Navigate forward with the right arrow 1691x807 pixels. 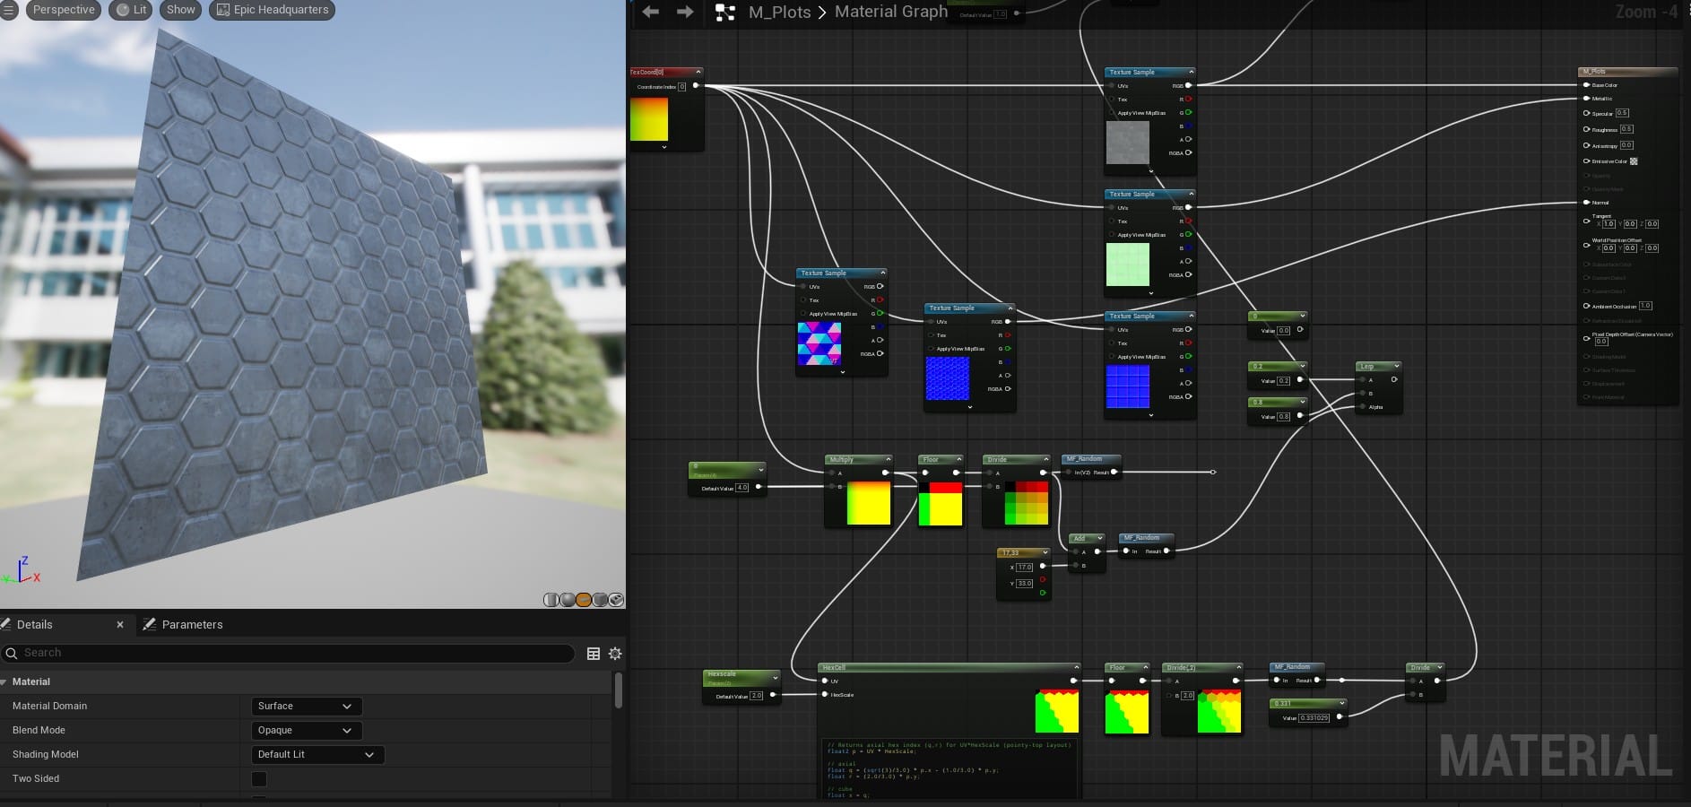point(685,12)
